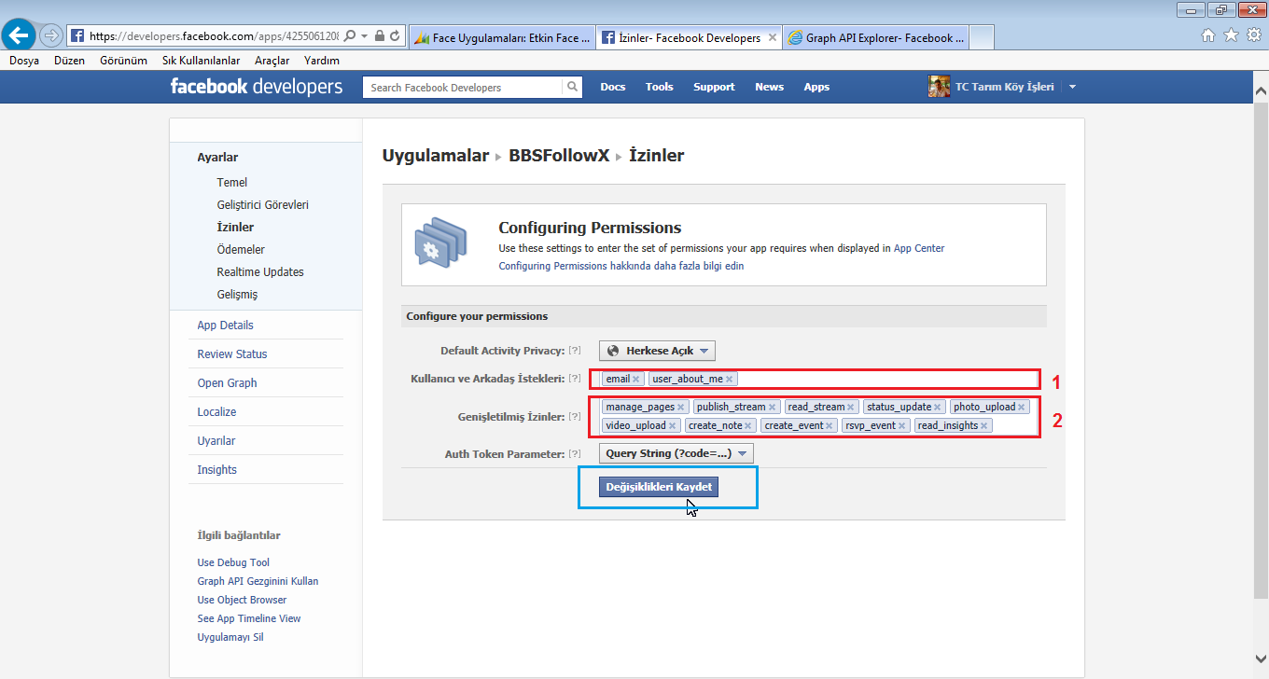The image size is (1269, 679).
Task: Remove the rsvp_event permission tag
Action: (x=902, y=425)
